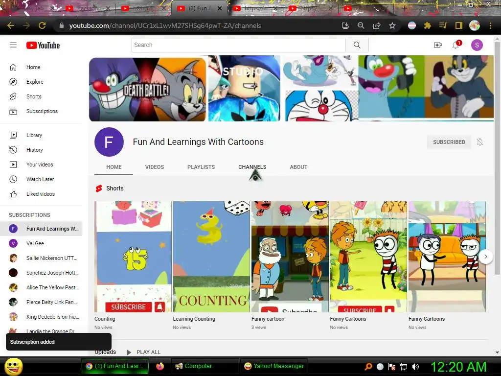
Task: Click the Search input field
Action: pos(239,45)
